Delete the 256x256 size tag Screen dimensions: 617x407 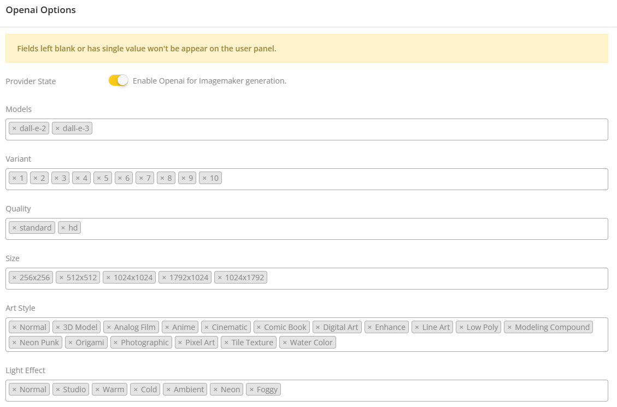tap(14, 278)
